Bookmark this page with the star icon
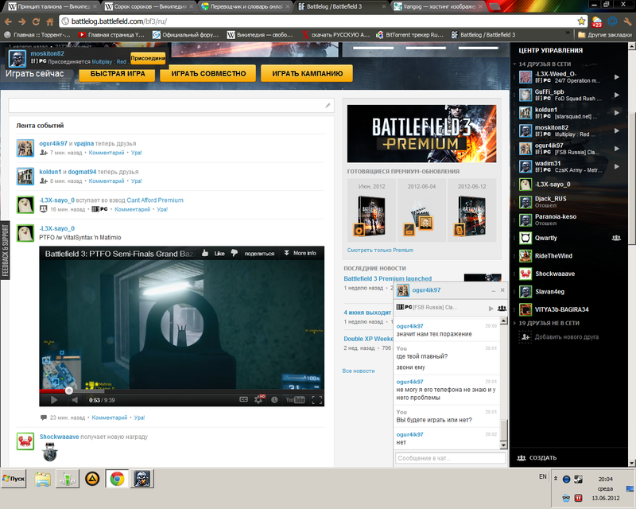 581,21
